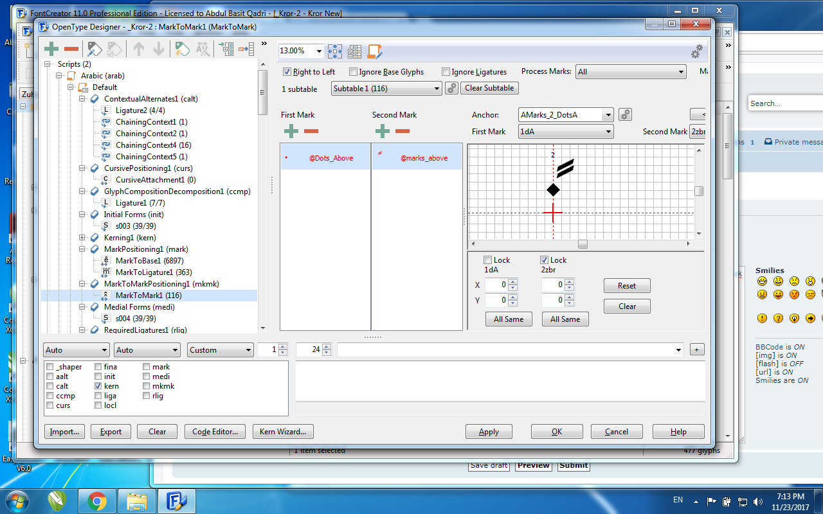This screenshot has width=823, height=514.
Task: Click the tag with lightning bolt icon
Action: [x=183, y=49]
